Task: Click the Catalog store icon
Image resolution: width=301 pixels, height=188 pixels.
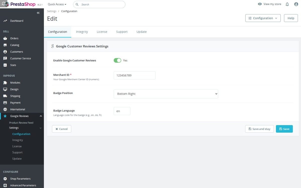Action: (x=5, y=45)
